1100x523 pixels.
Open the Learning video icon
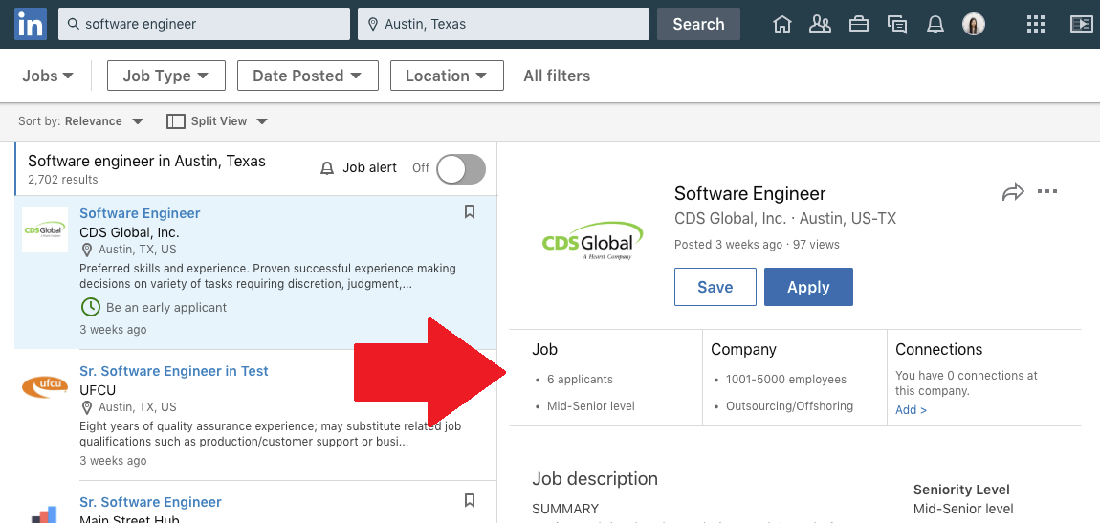1082,24
